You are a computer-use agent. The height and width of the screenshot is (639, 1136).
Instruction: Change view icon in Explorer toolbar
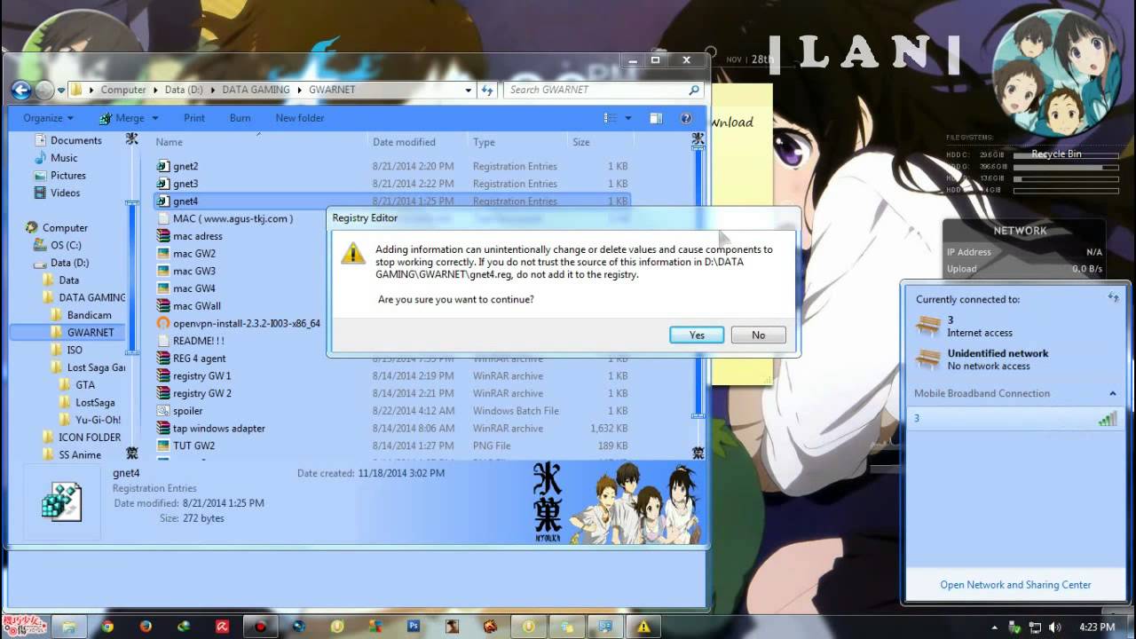click(611, 118)
